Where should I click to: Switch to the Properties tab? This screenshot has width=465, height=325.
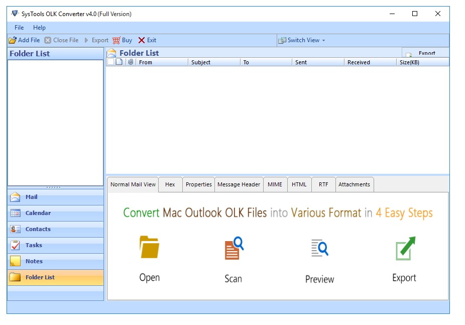click(198, 184)
